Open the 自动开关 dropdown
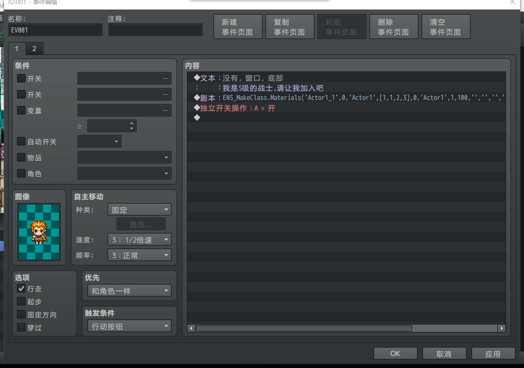 [x=99, y=141]
